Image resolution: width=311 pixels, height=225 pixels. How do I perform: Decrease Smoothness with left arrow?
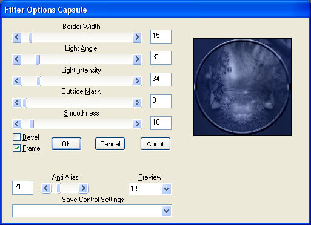pyautogui.click(x=17, y=124)
